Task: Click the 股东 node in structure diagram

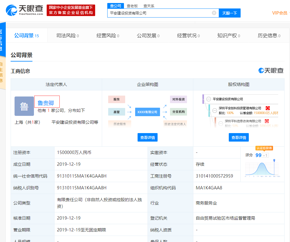Action: pos(117,99)
